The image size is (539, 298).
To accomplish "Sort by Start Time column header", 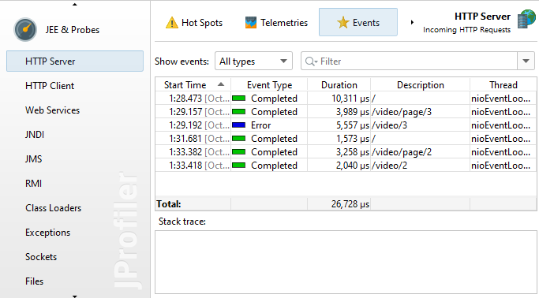I will point(193,85).
